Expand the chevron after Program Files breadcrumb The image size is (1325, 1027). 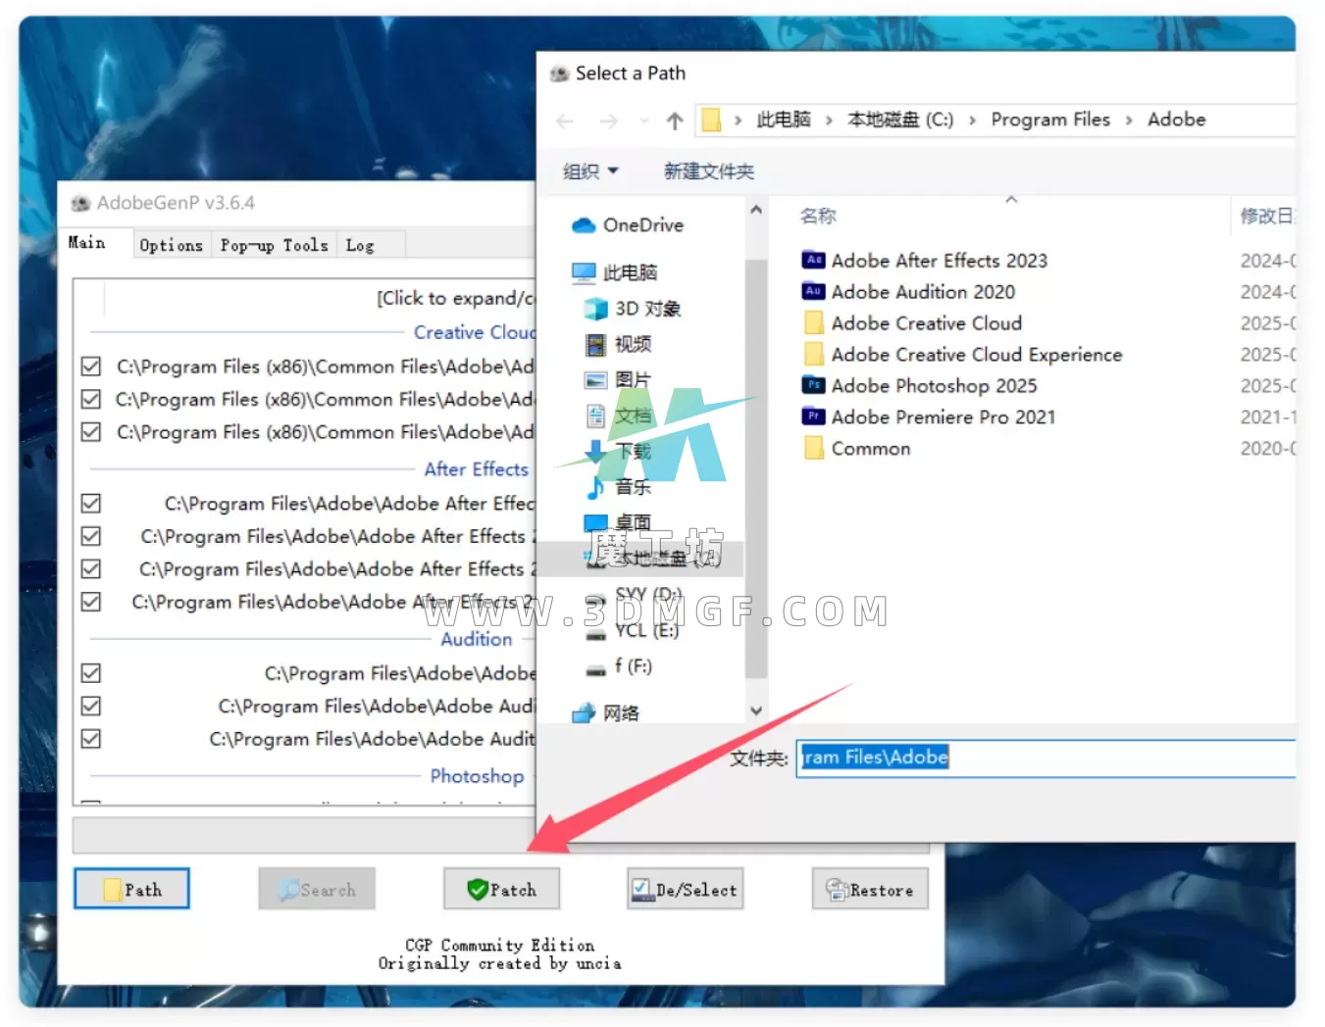pos(1129,121)
